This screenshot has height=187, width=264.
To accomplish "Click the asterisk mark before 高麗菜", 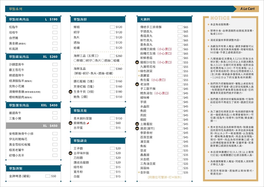I will 139,76.
